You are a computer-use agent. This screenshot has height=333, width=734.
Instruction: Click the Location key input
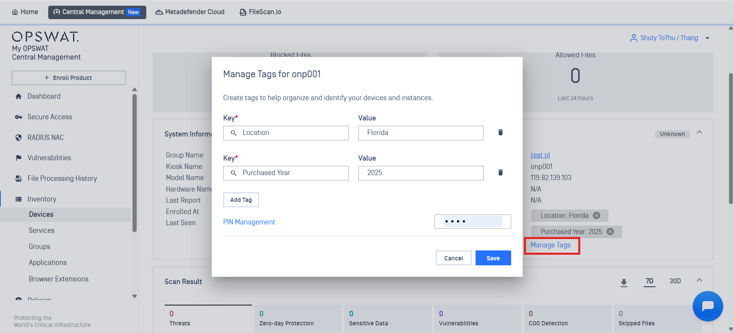[286, 133]
